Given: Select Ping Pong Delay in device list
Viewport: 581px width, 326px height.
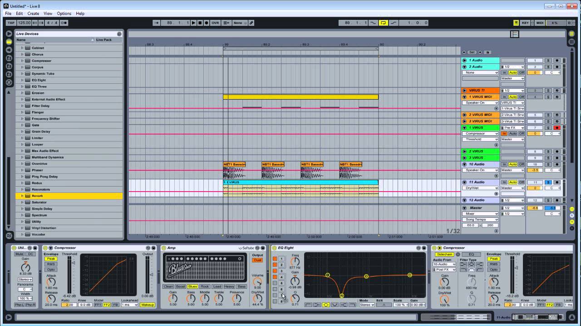Looking at the screenshot, I should tap(44, 177).
